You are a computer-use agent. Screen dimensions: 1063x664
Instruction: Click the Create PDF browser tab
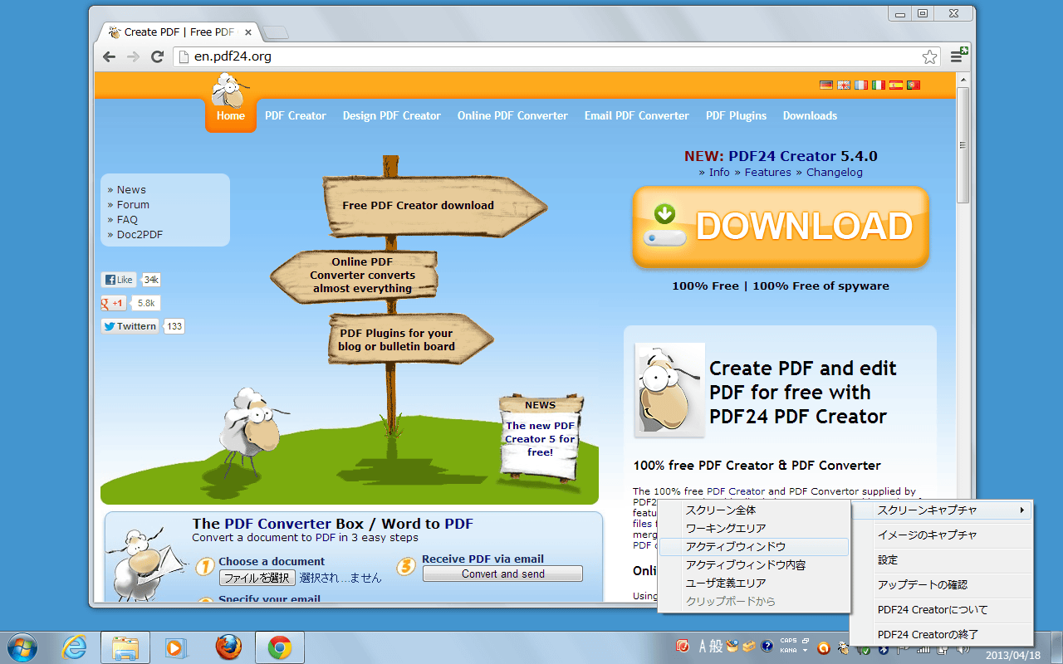pos(179,32)
